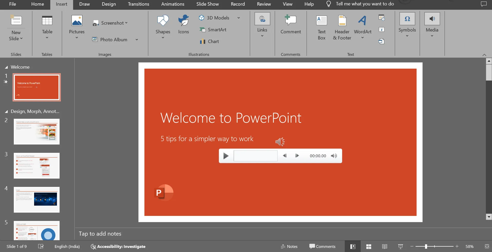Select the audio speaker icon on slide
The width and height of the screenshot is (492, 252).
pos(280,142)
